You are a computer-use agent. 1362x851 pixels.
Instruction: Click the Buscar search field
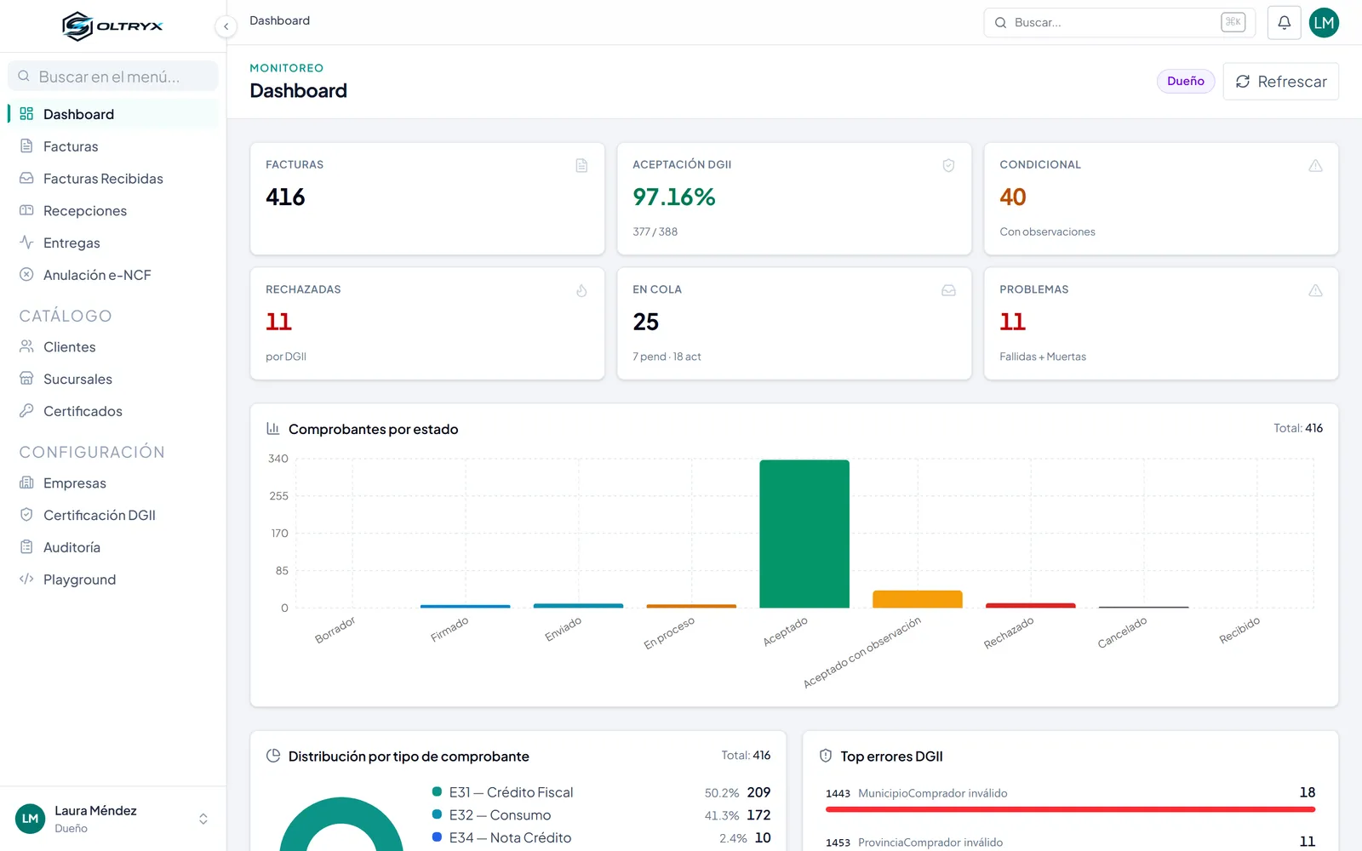[1119, 23]
